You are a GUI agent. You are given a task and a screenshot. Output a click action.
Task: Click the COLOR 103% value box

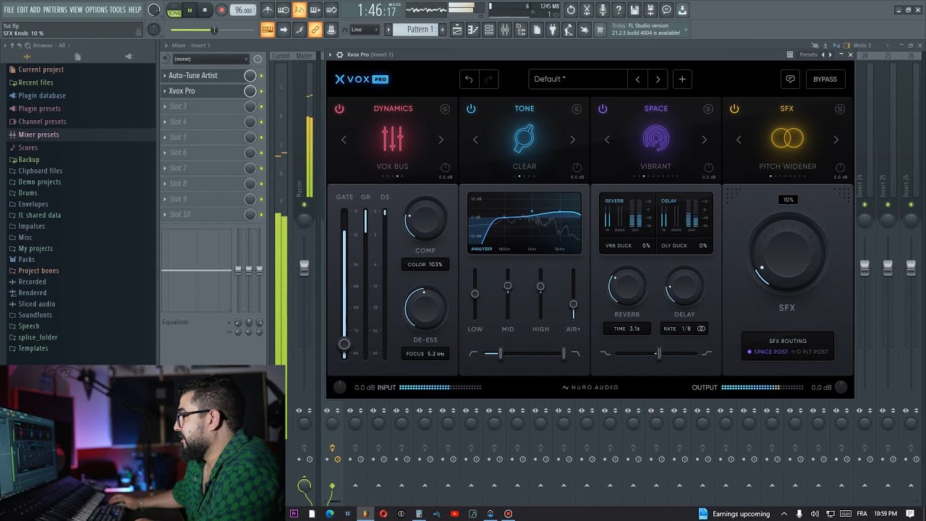425,264
